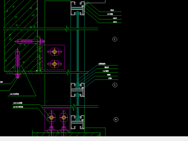Select the last label in the middle annotation group
188x141 pixels.
110,78
